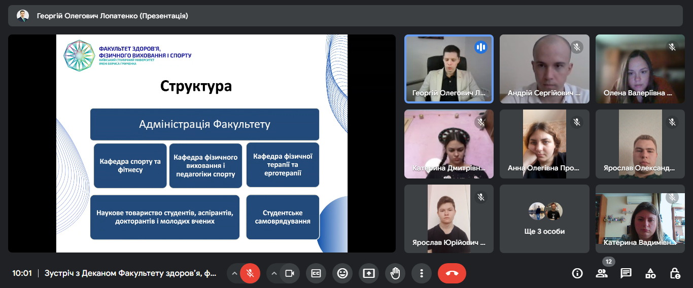Open the 'Ще 3 особи' tile
This screenshot has height=288, width=693.
pyautogui.click(x=544, y=219)
